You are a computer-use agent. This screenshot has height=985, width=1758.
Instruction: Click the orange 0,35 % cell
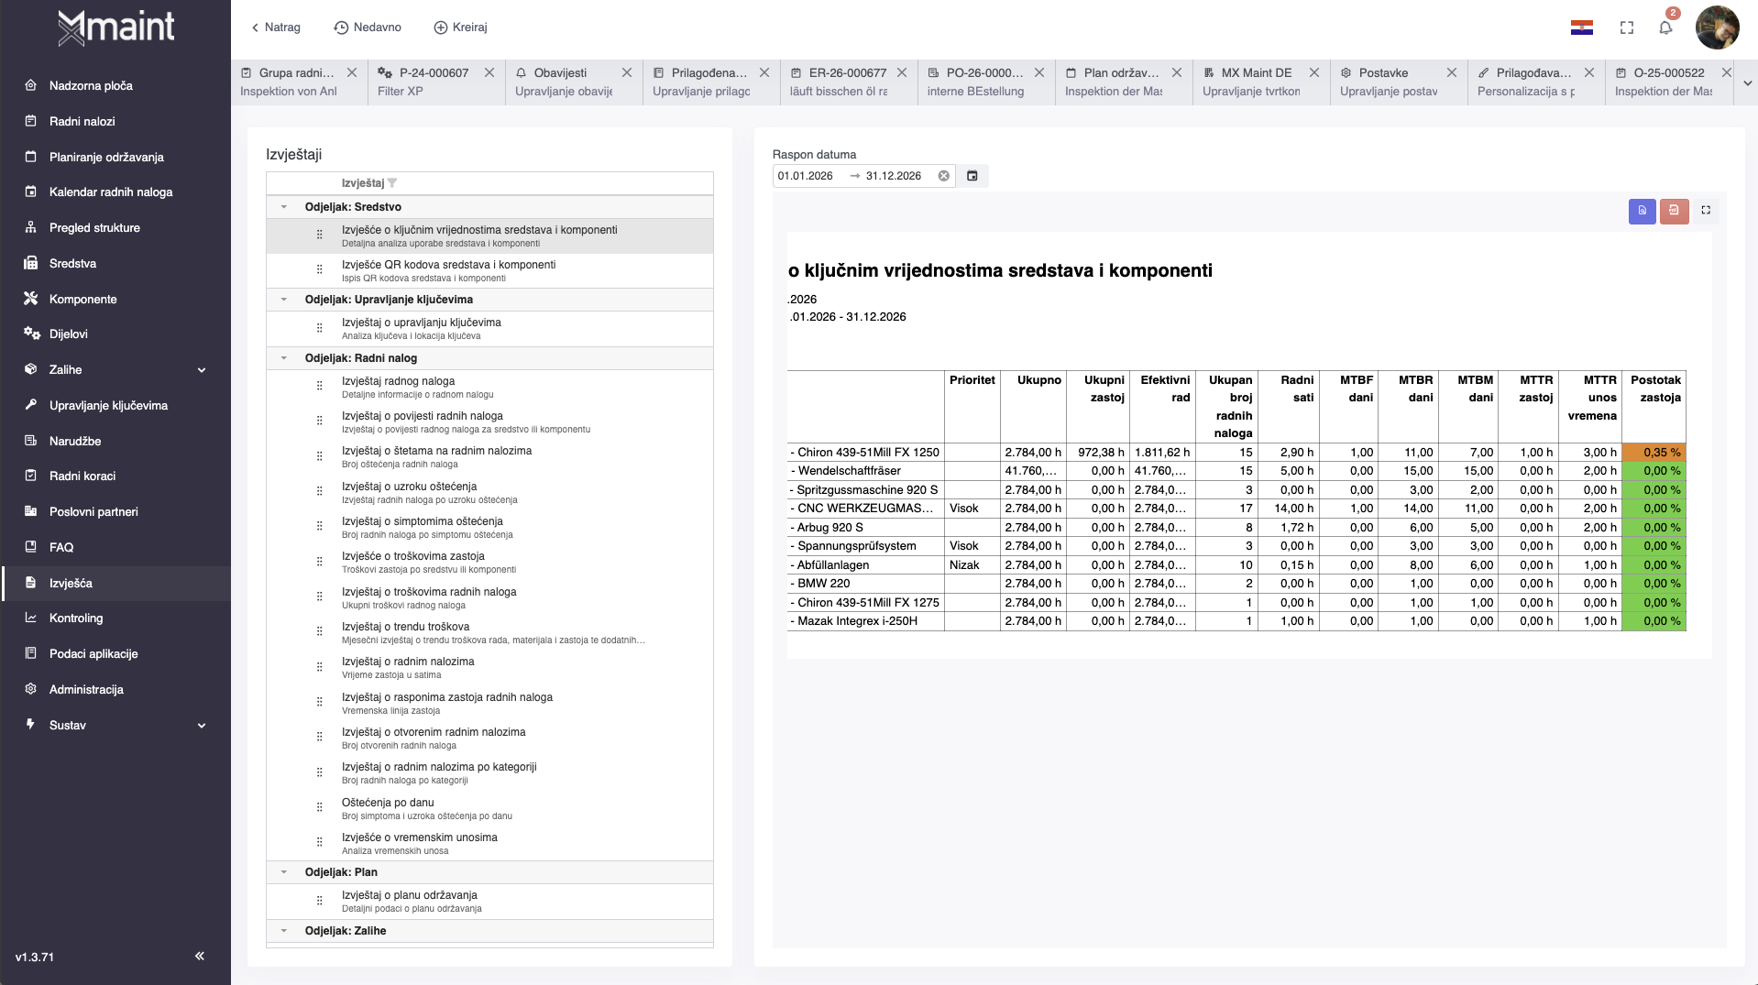click(x=1654, y=453)
